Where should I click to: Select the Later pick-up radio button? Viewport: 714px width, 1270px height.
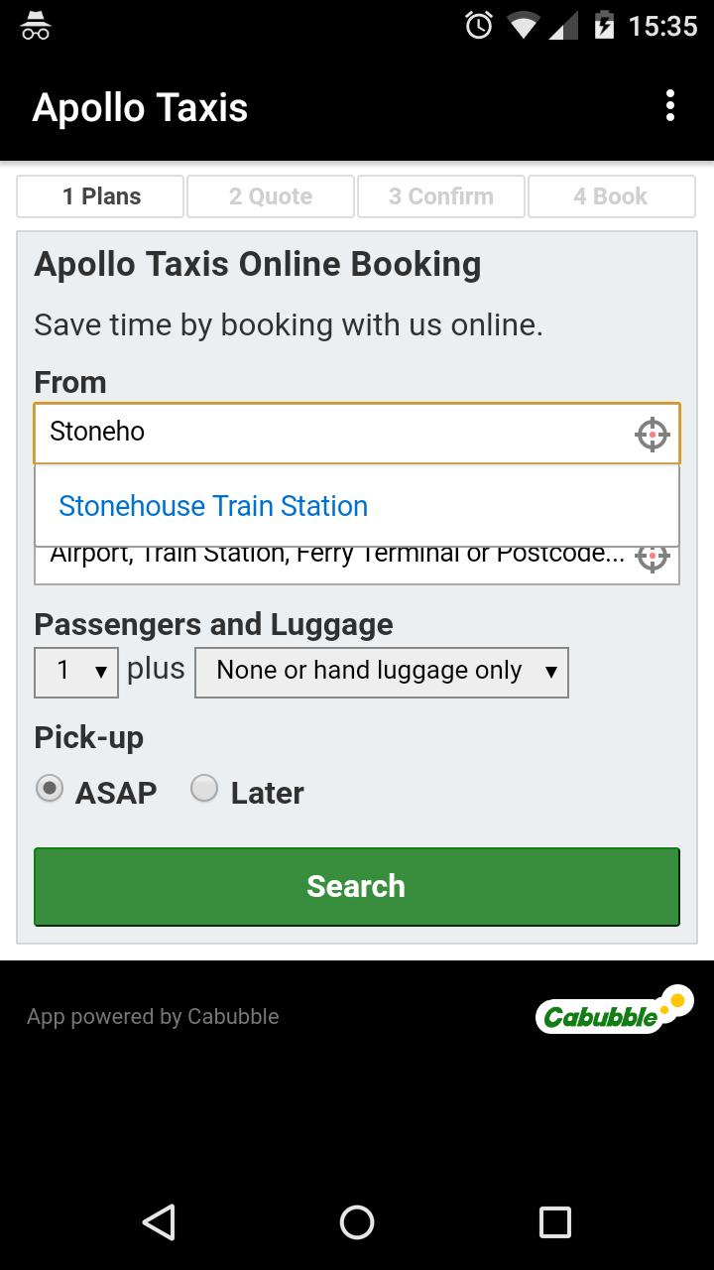(x=204, y=789)
